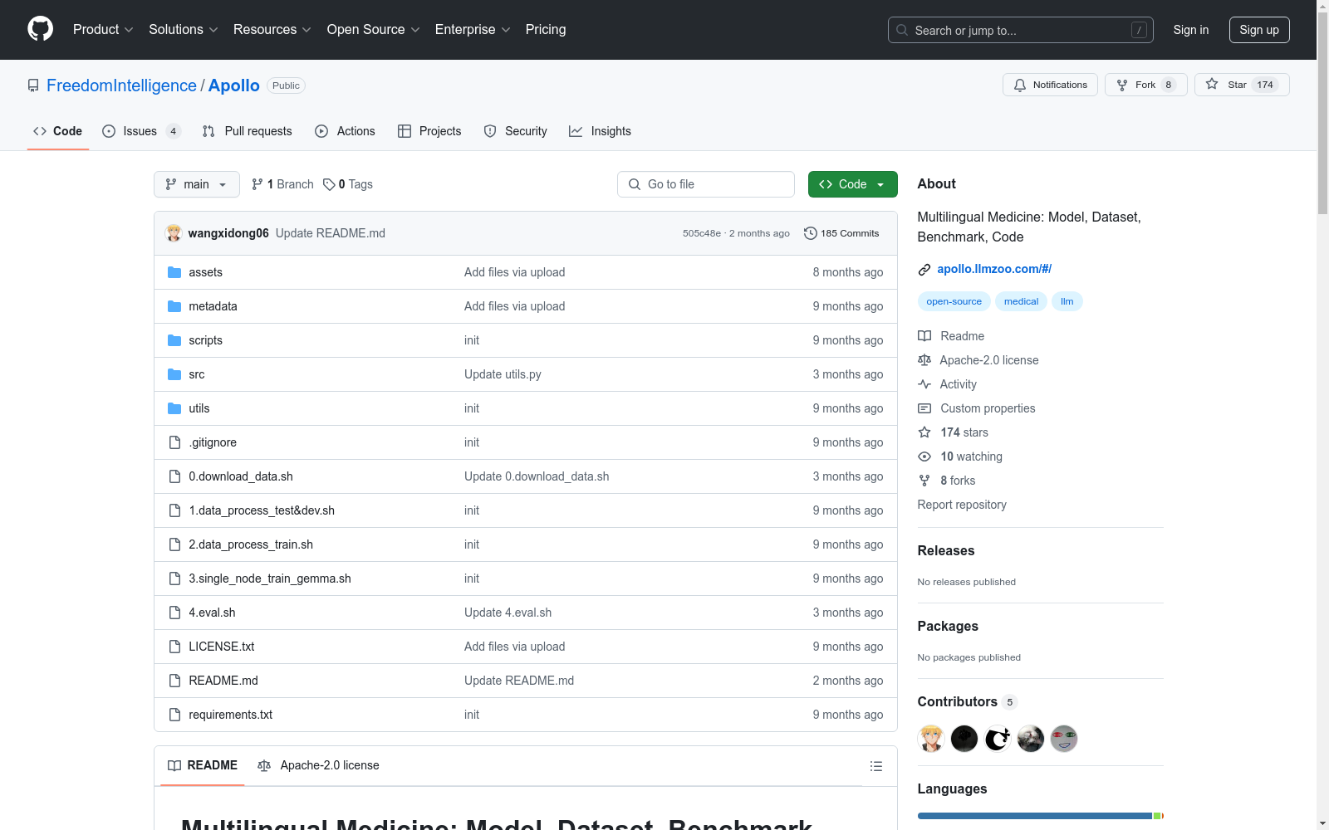Image resolution: width=1329 pixels, height=830 pixels.
Task: Click the Sign up button
Action: coord(1259,30)
